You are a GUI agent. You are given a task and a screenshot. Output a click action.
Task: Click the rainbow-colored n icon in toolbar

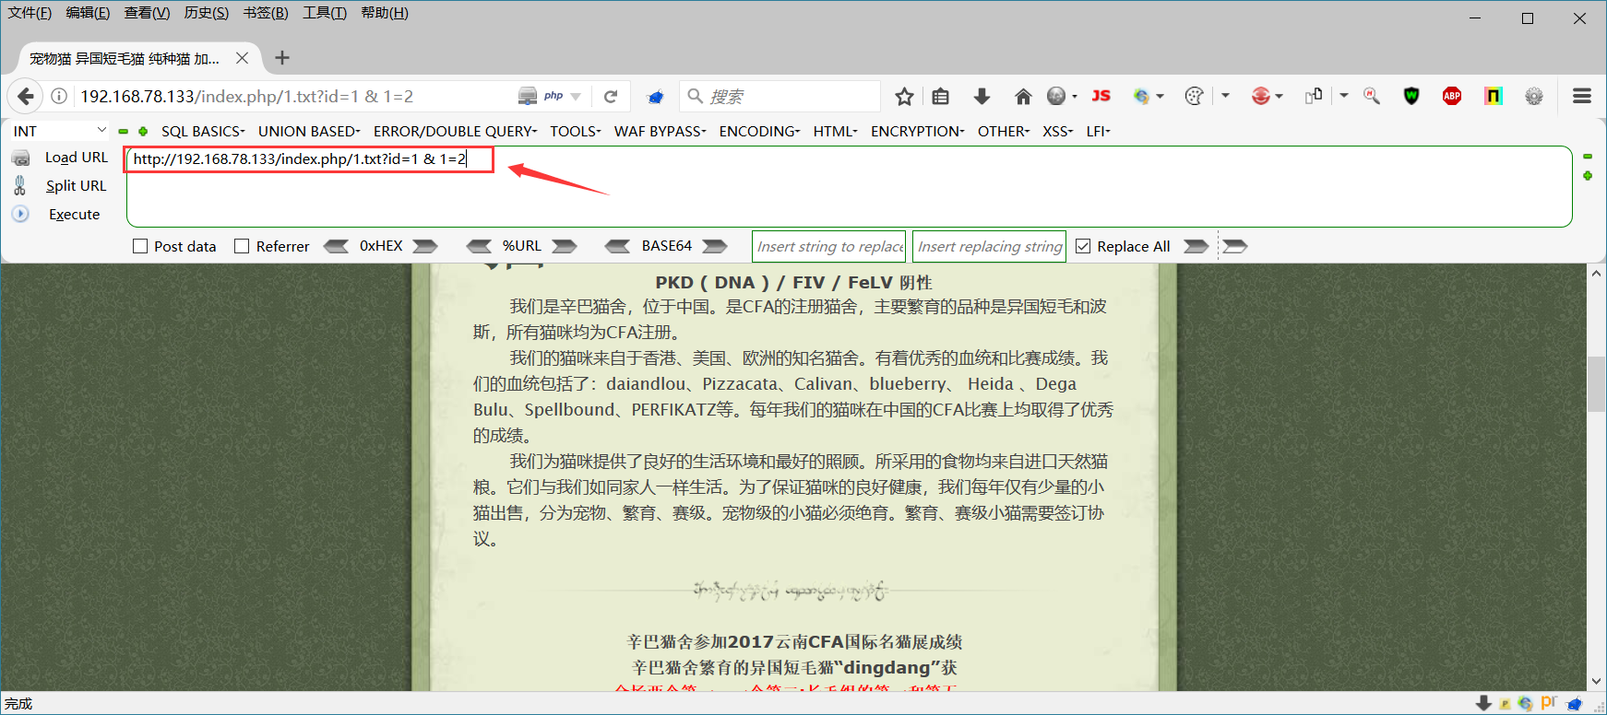[x=1494, y=96]
